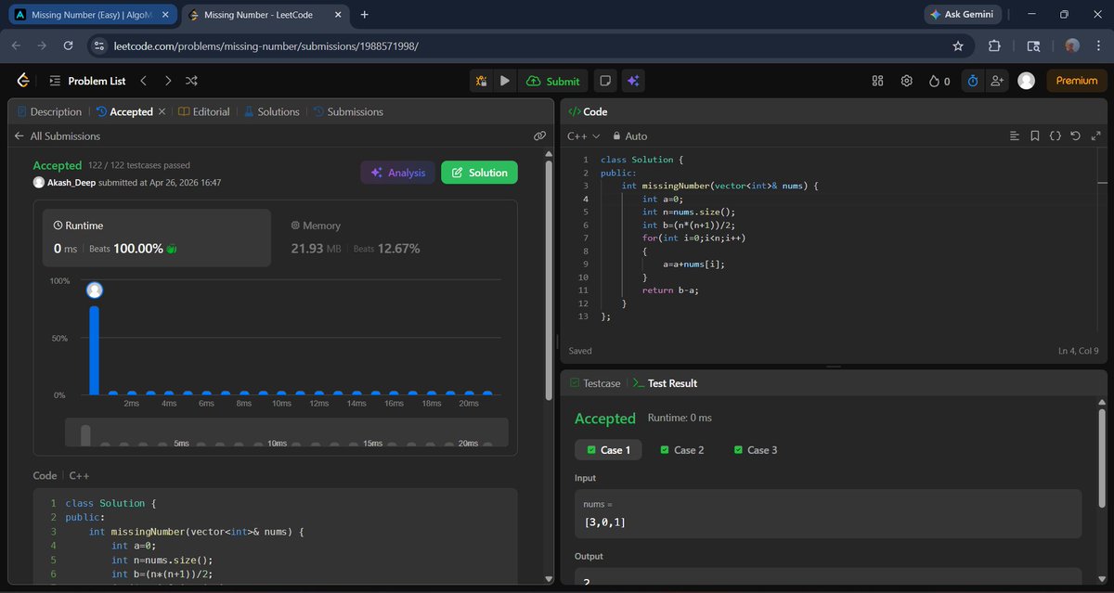Click the green Submit button

[x=552, y=81]
